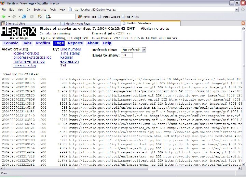Screen dimensions: 246x184
Task: Click the vertical scrollbar down arrow
Action: [x=244, y=164]
